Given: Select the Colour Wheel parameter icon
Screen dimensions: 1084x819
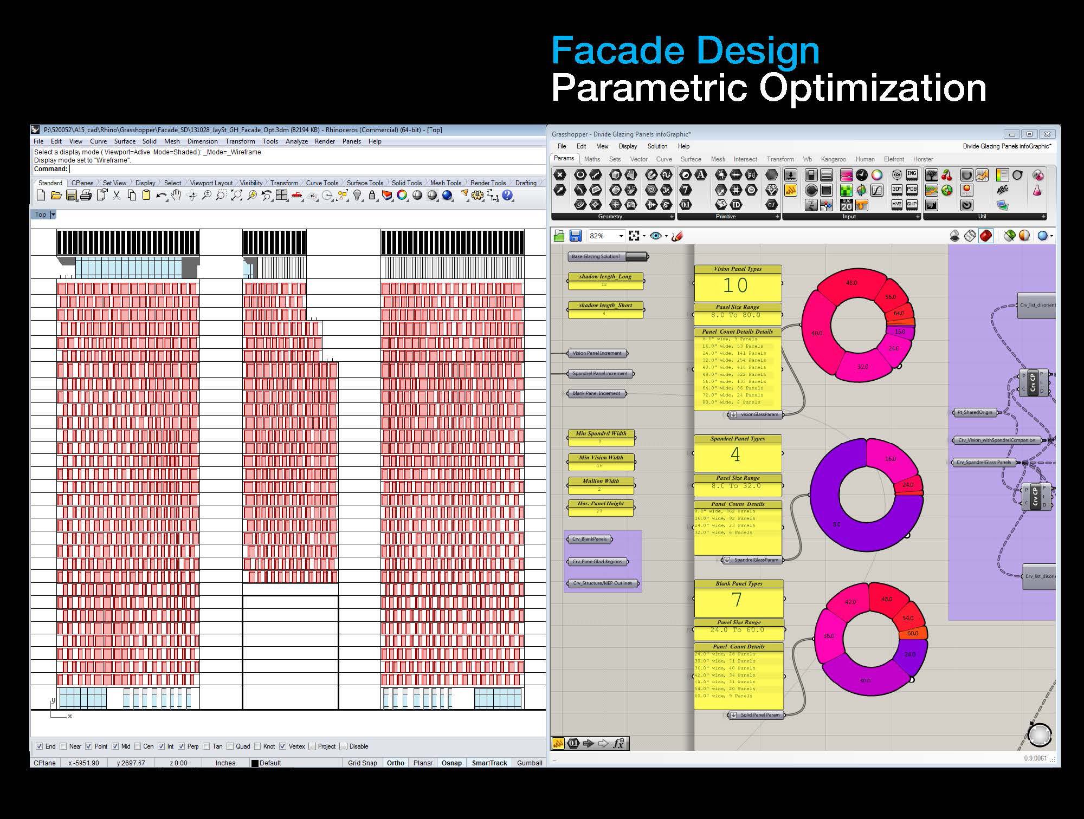Looking at the screenshot, I should point(876,175).
